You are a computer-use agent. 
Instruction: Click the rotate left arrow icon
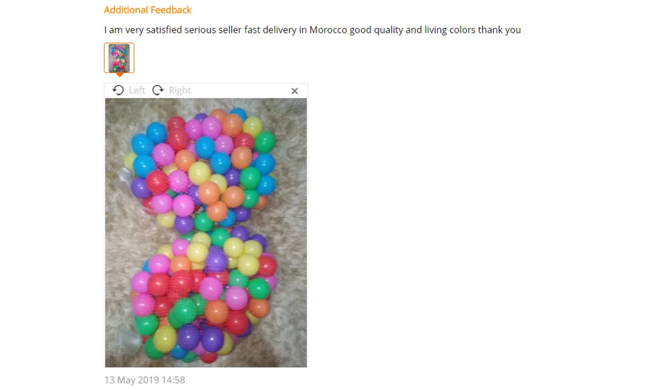click(x=118, y=90)
